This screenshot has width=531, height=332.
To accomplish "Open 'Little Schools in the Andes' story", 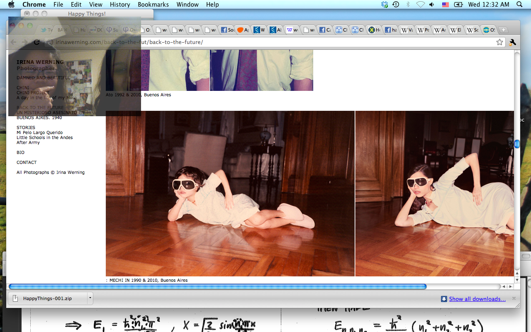I will [x=44, y=137].
